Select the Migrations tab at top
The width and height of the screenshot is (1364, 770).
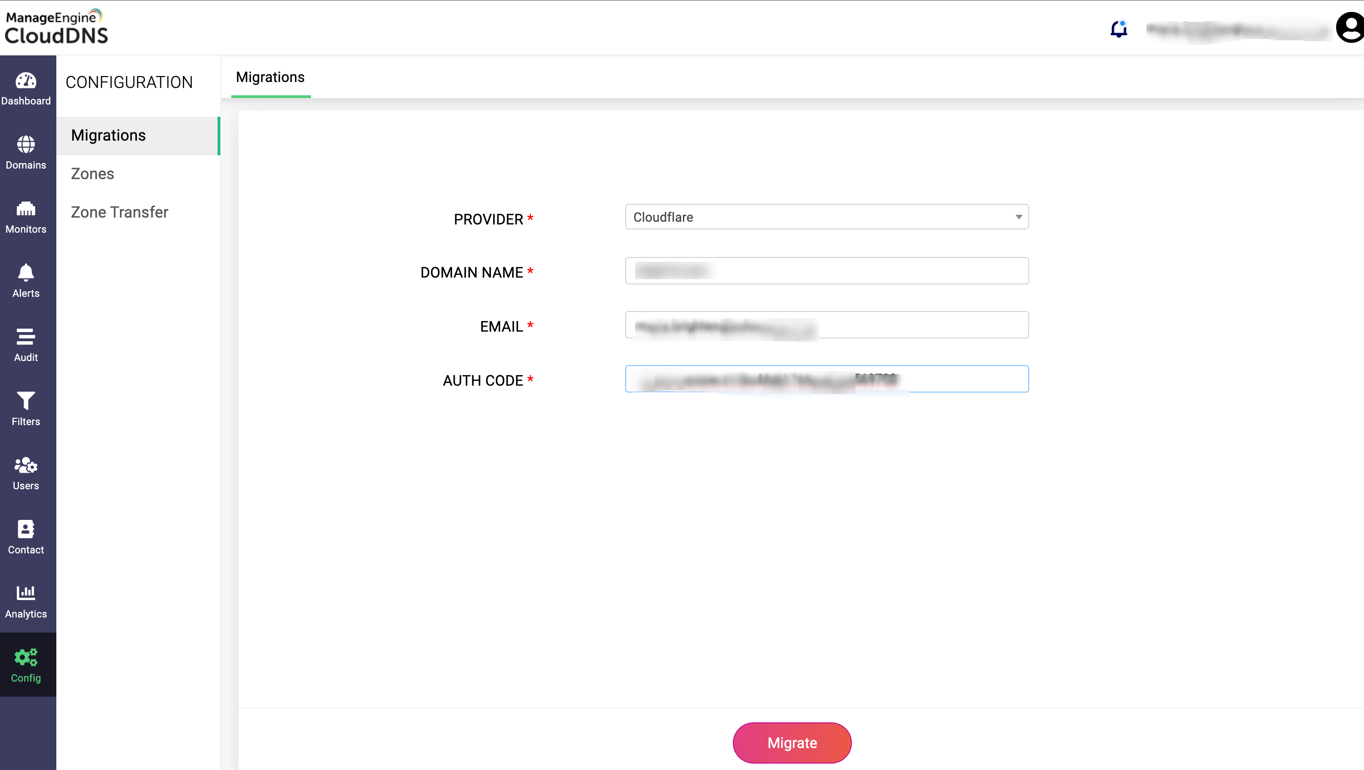click(x=270, y=78)
